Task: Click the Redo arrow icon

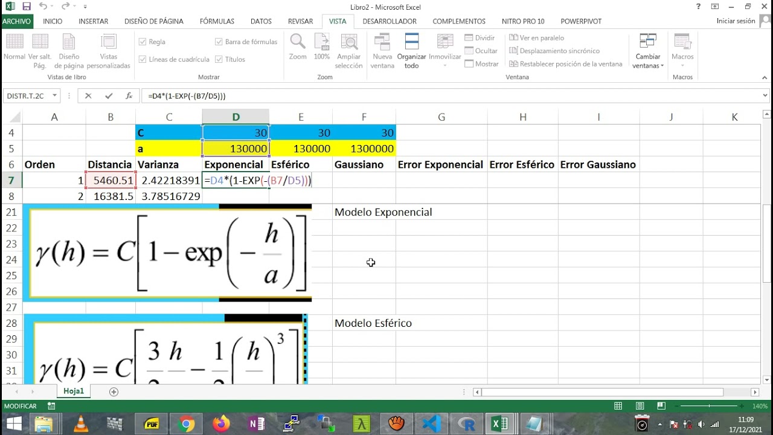Action: coord(65,7)
